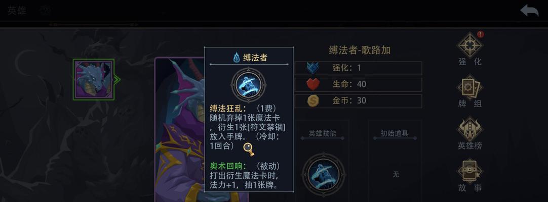Open the 英雄榜 helmet icon
This screenshot has height=202, width=548.
pyautogui.click(x=469, y=129)
